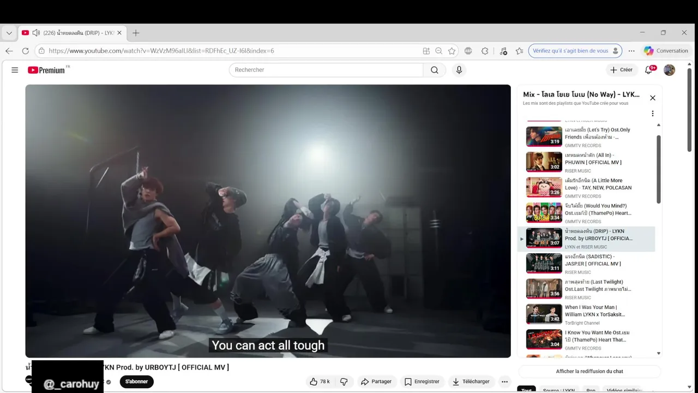This screenshot has height=393, width=698.
Task: Click the zoom out magnifier in address bar
Action: (x=439, y=51)
